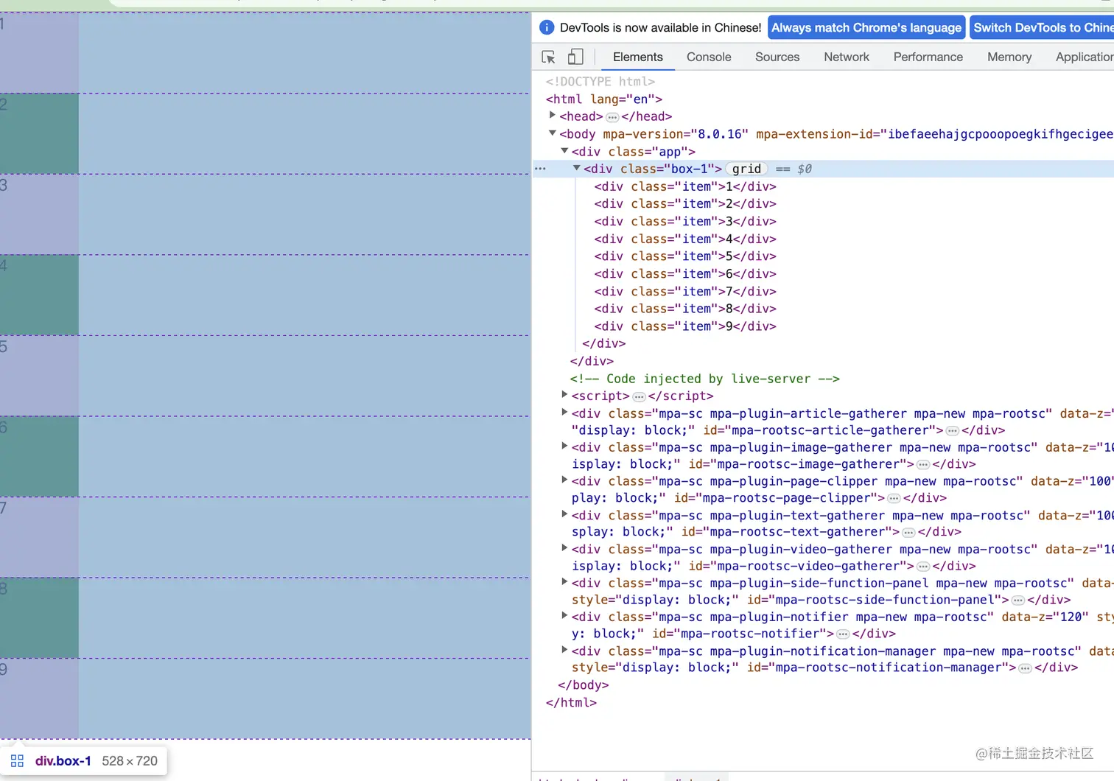Click ellipsis inside the script element
The width and height of the screenshot is (1114, 781).
(x=639, y=397)
